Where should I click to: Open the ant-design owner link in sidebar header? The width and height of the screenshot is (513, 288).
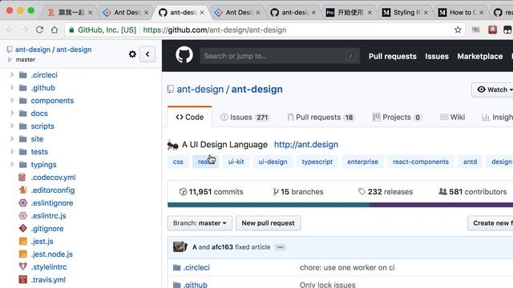[x=33, y=50]
